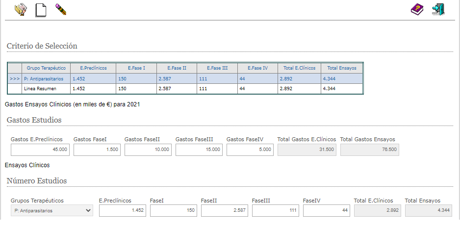Open the Grupos Terapéuticos dropdown
The height and width of the screenshot is (228, 460).
[51, 210]
